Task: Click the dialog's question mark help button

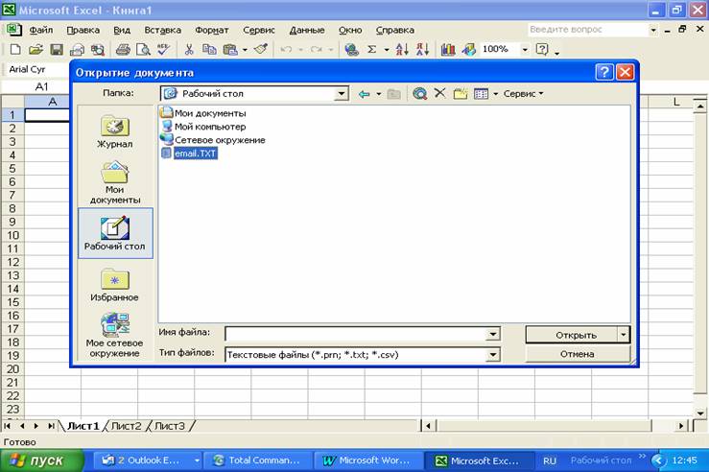Action: click(x=603, y=72)
